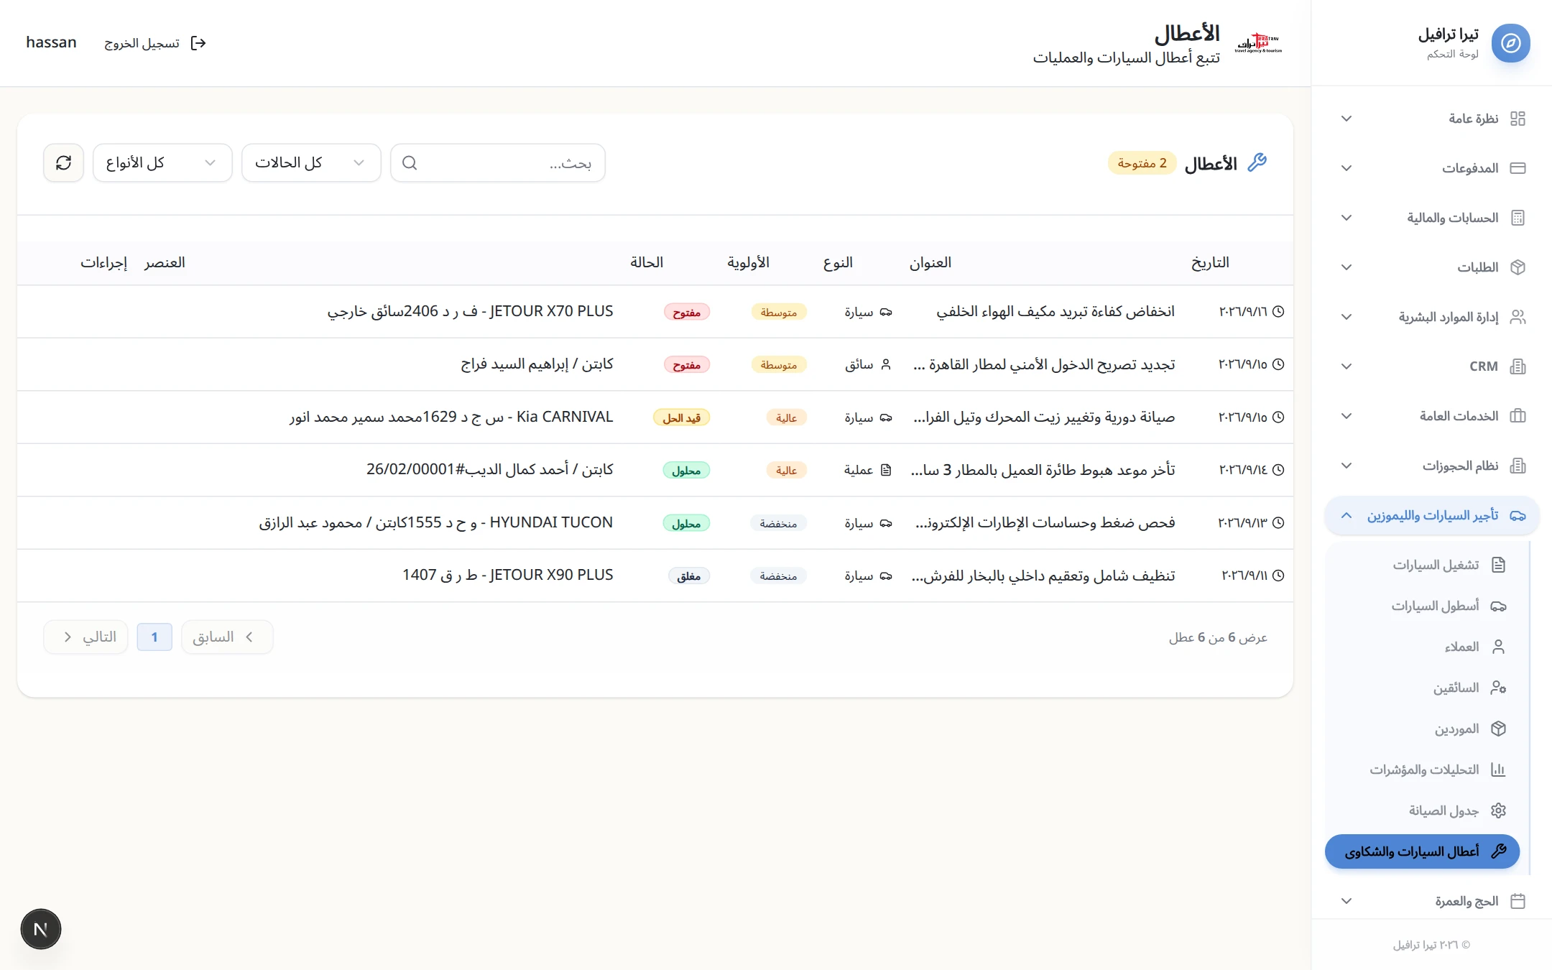Open the الموردين package icon
Viewport: 1552px width, 970px height.
[x=1498, y=729]
